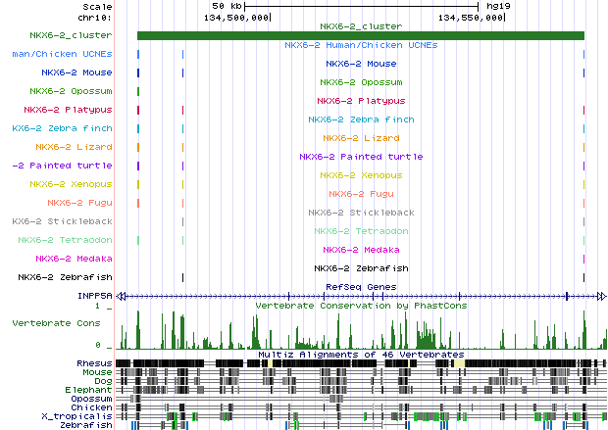Click the Elephant alignment row label

tap(91, 390)
